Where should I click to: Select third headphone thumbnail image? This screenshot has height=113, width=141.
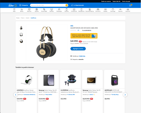point(21,41)
